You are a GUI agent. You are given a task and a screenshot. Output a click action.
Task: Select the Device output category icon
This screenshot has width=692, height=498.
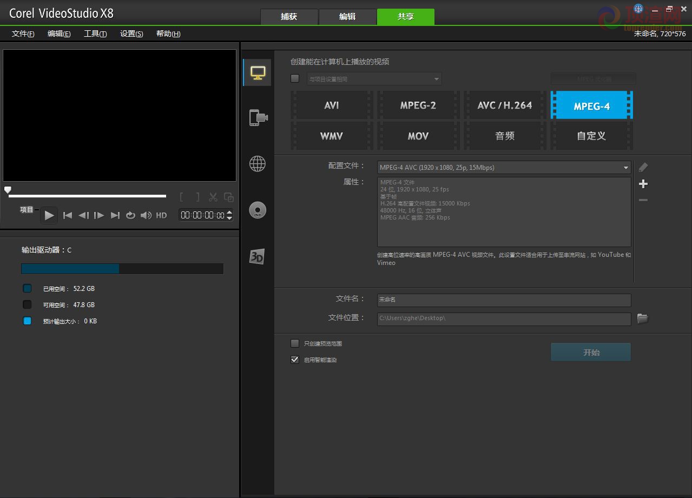pyautogui.click(x=258, y=117)
